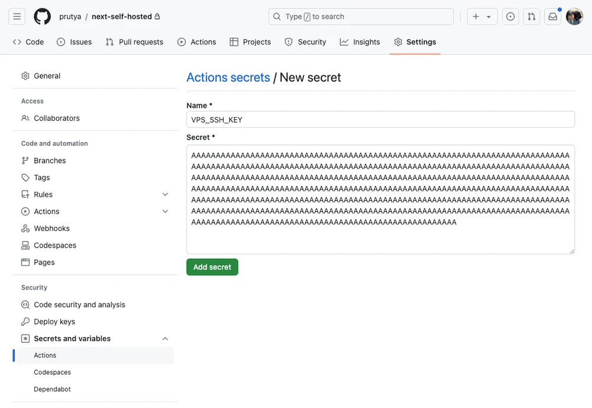
Task: Click the Add secret button
Action: pos(212,267)
